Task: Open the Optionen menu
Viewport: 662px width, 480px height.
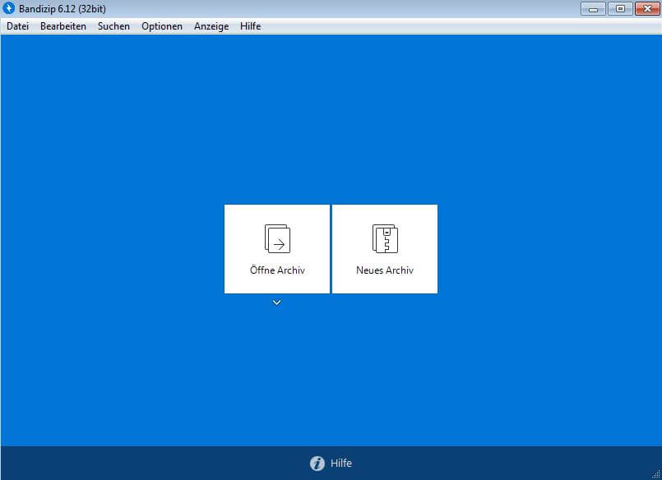Action: (162, 26)
